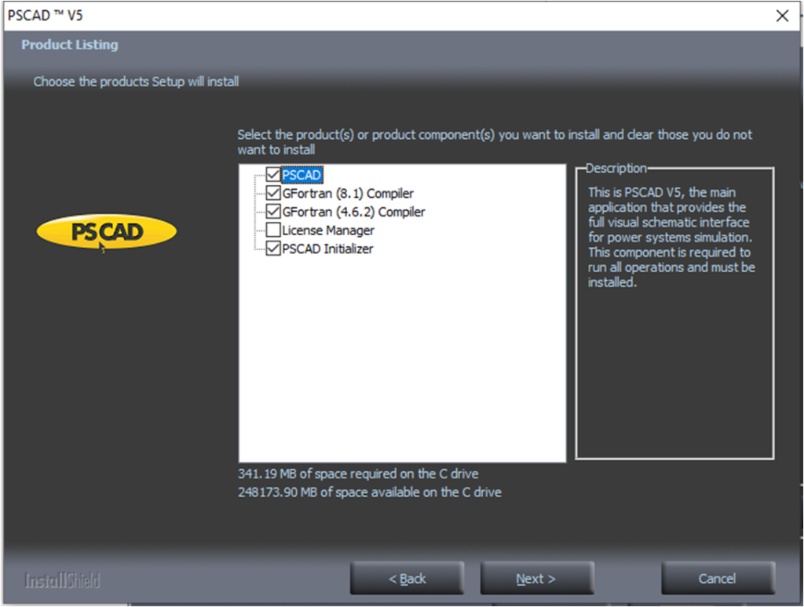Image resolution: width=804 pixels, height=607 pixels.
Task: Click the yellow PSCAD logo
Action: point(107,231)
